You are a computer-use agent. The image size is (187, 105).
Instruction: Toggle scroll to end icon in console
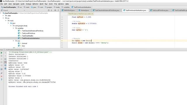point(5,62)
